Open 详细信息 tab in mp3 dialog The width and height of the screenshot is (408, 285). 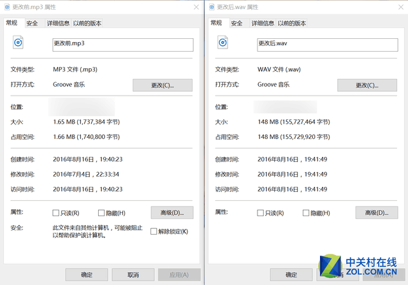click(58, 24)
